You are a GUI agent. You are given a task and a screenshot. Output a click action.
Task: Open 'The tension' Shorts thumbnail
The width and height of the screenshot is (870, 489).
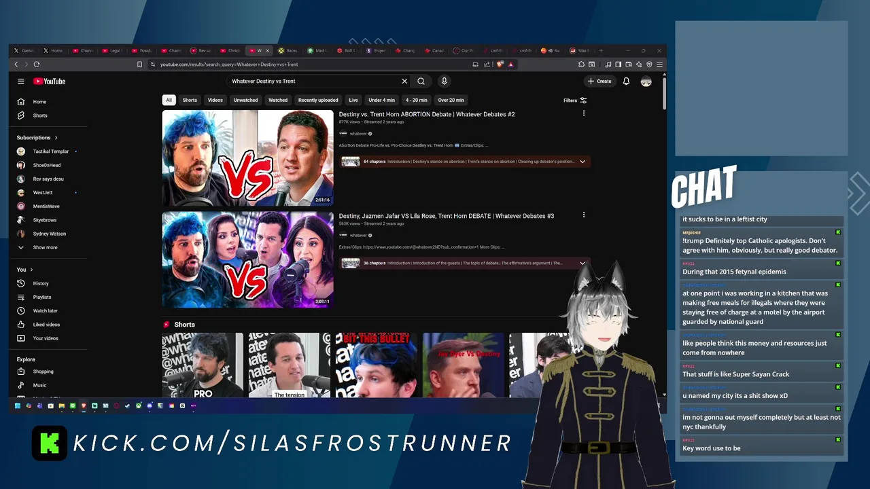coord(290,365)
